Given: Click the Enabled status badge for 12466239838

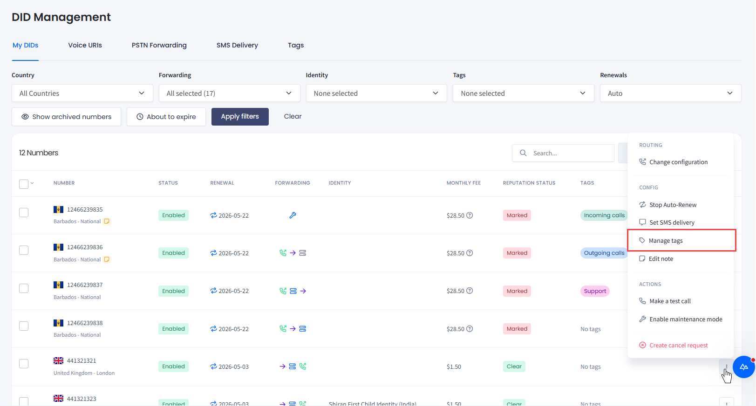Looking at the screenshot, I should click(173, 329).
